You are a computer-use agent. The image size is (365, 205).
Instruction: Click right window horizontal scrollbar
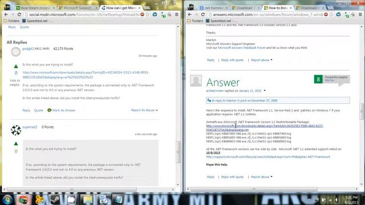point(254,189)
